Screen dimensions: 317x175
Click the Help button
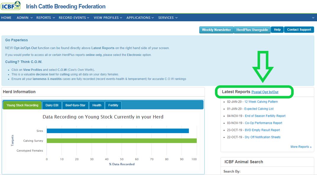(277, 30)
